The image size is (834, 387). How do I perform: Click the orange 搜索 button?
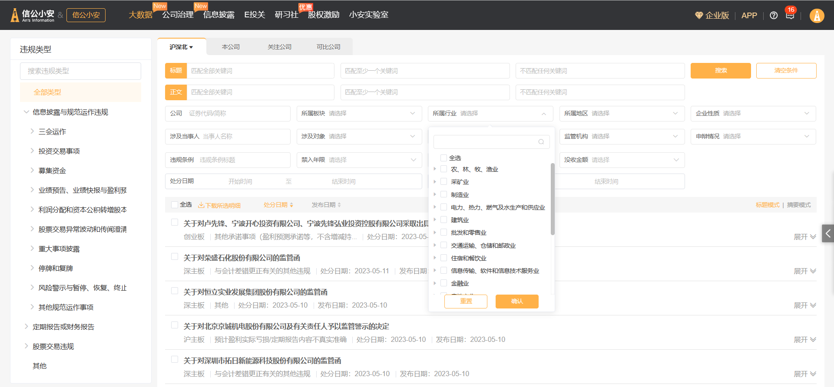721,70
